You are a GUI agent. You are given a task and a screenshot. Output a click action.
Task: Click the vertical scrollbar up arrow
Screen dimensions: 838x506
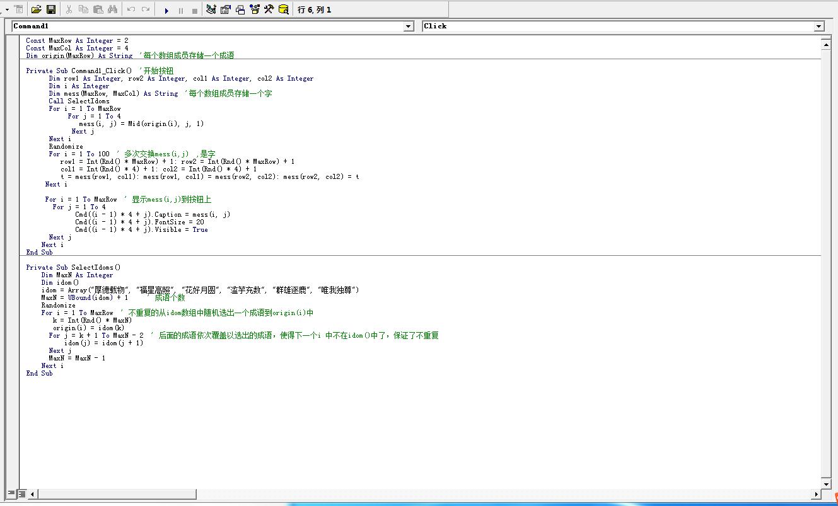click(826, 43)
